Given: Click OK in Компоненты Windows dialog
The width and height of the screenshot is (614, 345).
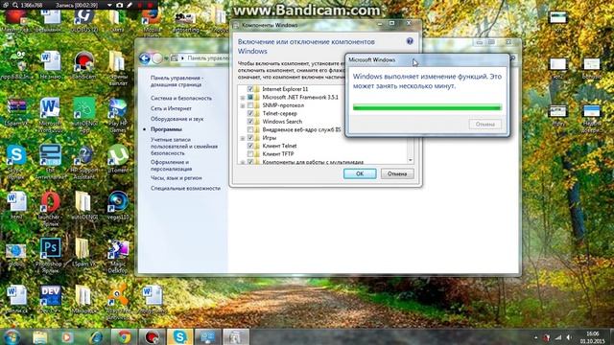Looking at the screenshot, I should 360,173.
